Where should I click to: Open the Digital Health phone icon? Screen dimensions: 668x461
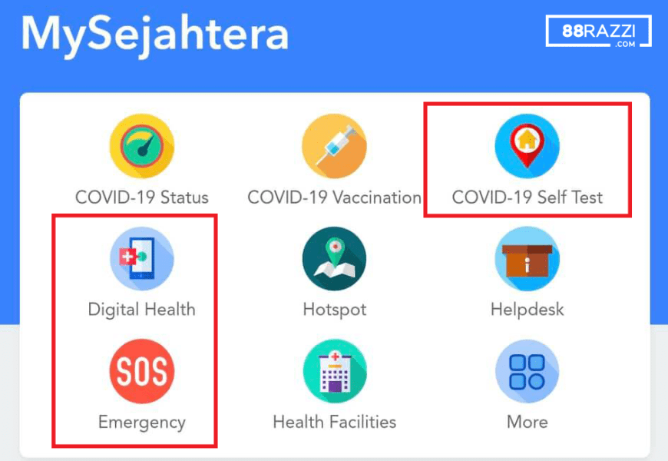[142, 258]
